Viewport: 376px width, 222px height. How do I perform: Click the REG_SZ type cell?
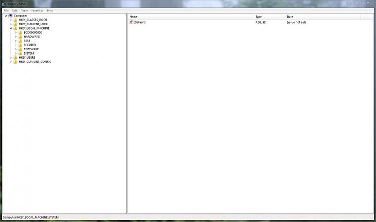(x=260, y=22)
